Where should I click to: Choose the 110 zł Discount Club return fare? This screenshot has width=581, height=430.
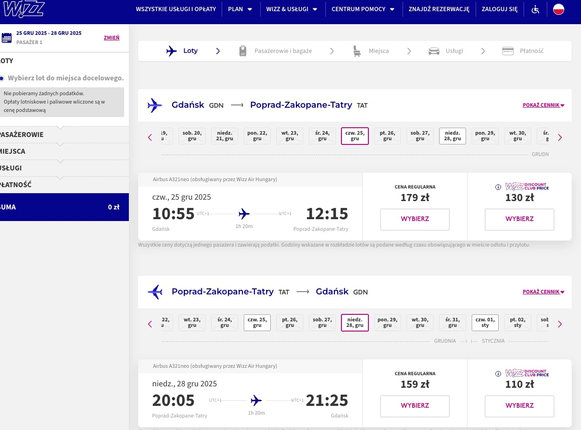[519, 406]
